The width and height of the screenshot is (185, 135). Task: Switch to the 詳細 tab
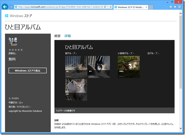(67, 36)
